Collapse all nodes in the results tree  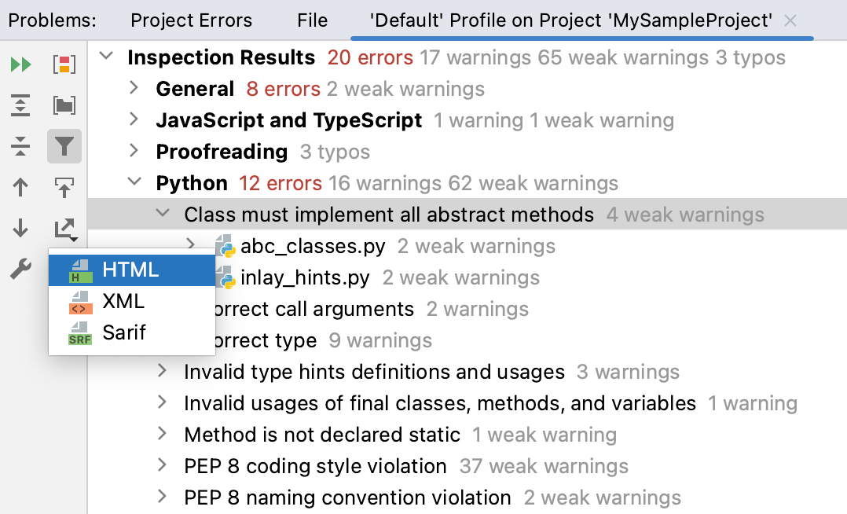(21, 146)
